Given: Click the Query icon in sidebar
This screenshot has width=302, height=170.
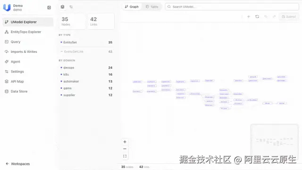Looking at the screenshot, I should pos(7,42).
